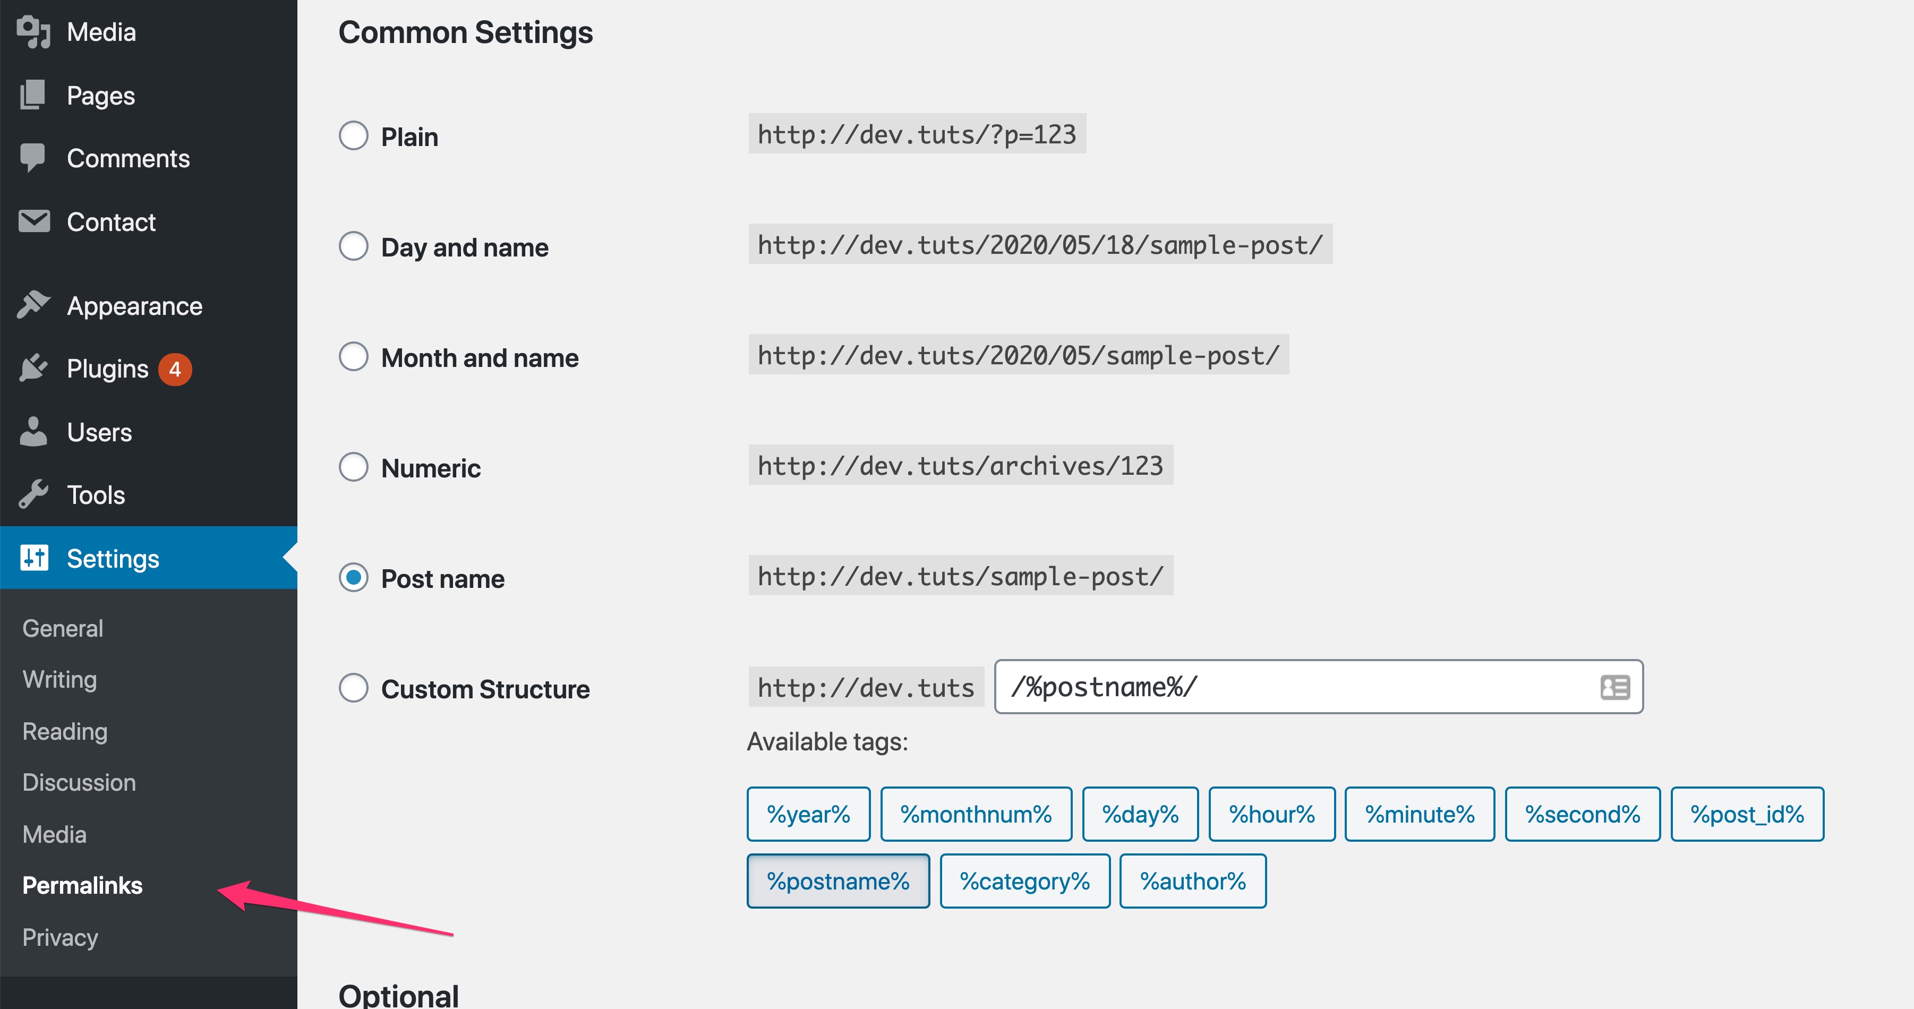Select the Numeric permalink radio button
The image size is (1914, 1009).
click(x=354, y=467)
